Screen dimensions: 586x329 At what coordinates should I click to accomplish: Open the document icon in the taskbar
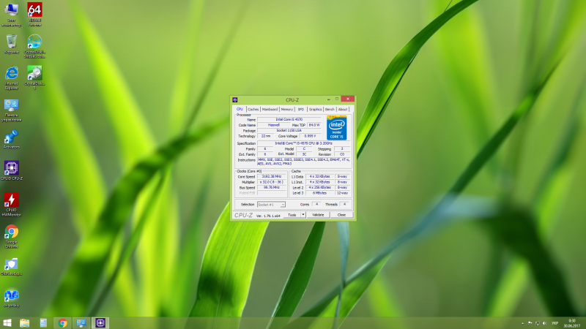click(43, 322)
